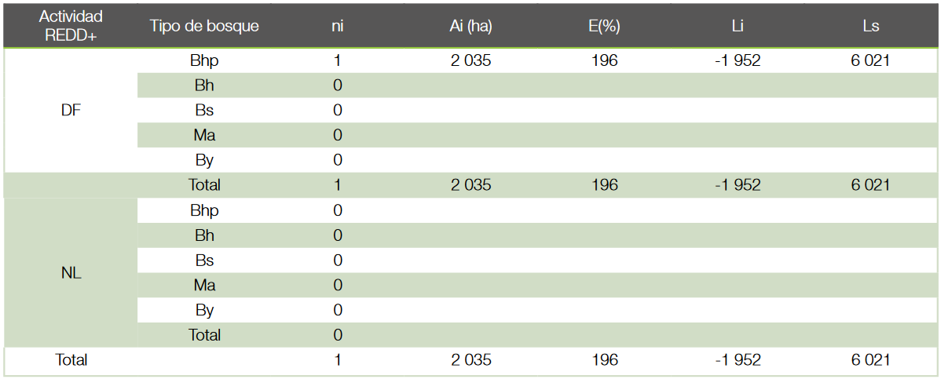This screenshot has height=379, width=948.
Task: Select the 'Bhp' cell in DF section
Action: click(x=204, y=60)
